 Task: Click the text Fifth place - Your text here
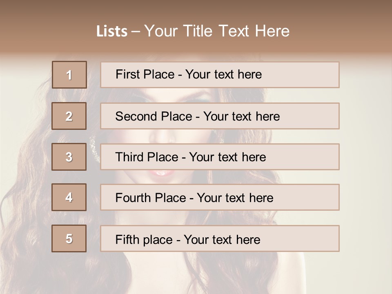pos(188,240)
